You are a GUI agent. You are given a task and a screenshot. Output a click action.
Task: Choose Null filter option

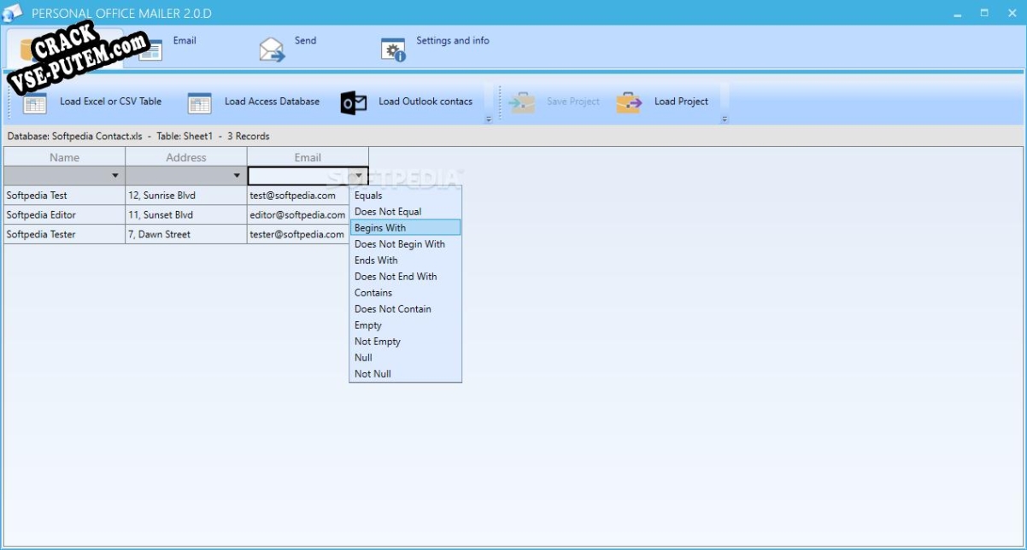coord(406,358)
